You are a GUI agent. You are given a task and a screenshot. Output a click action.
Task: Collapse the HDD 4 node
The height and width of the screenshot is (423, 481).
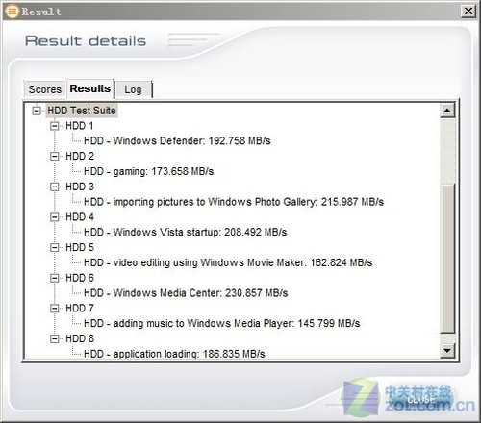pos(55,217)
